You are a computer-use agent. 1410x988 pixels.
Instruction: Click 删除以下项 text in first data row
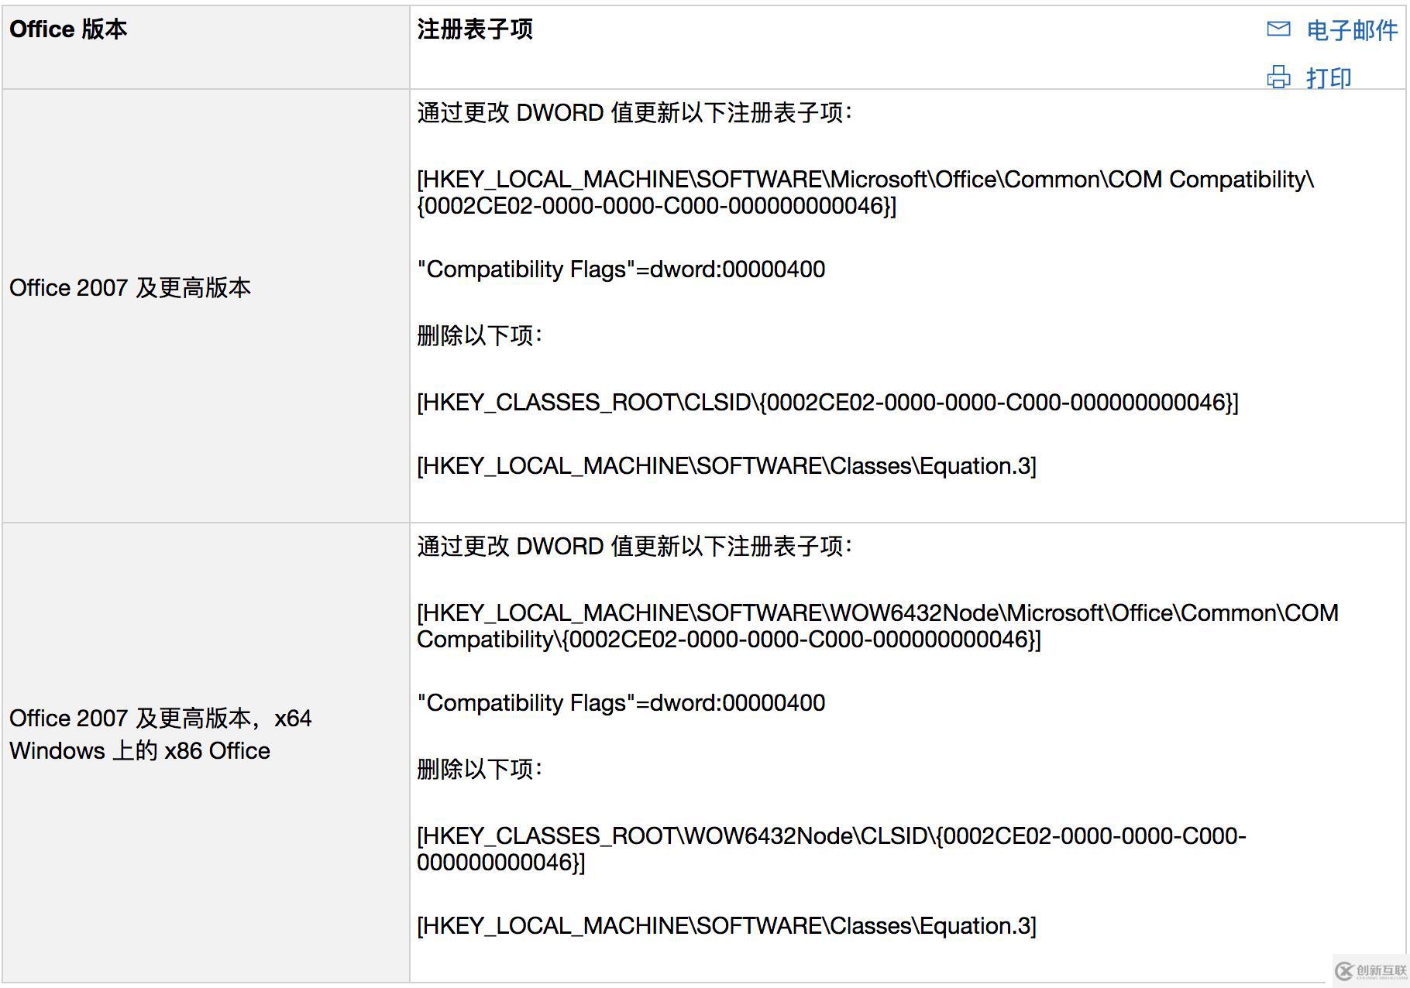click(x=479, y=336)
